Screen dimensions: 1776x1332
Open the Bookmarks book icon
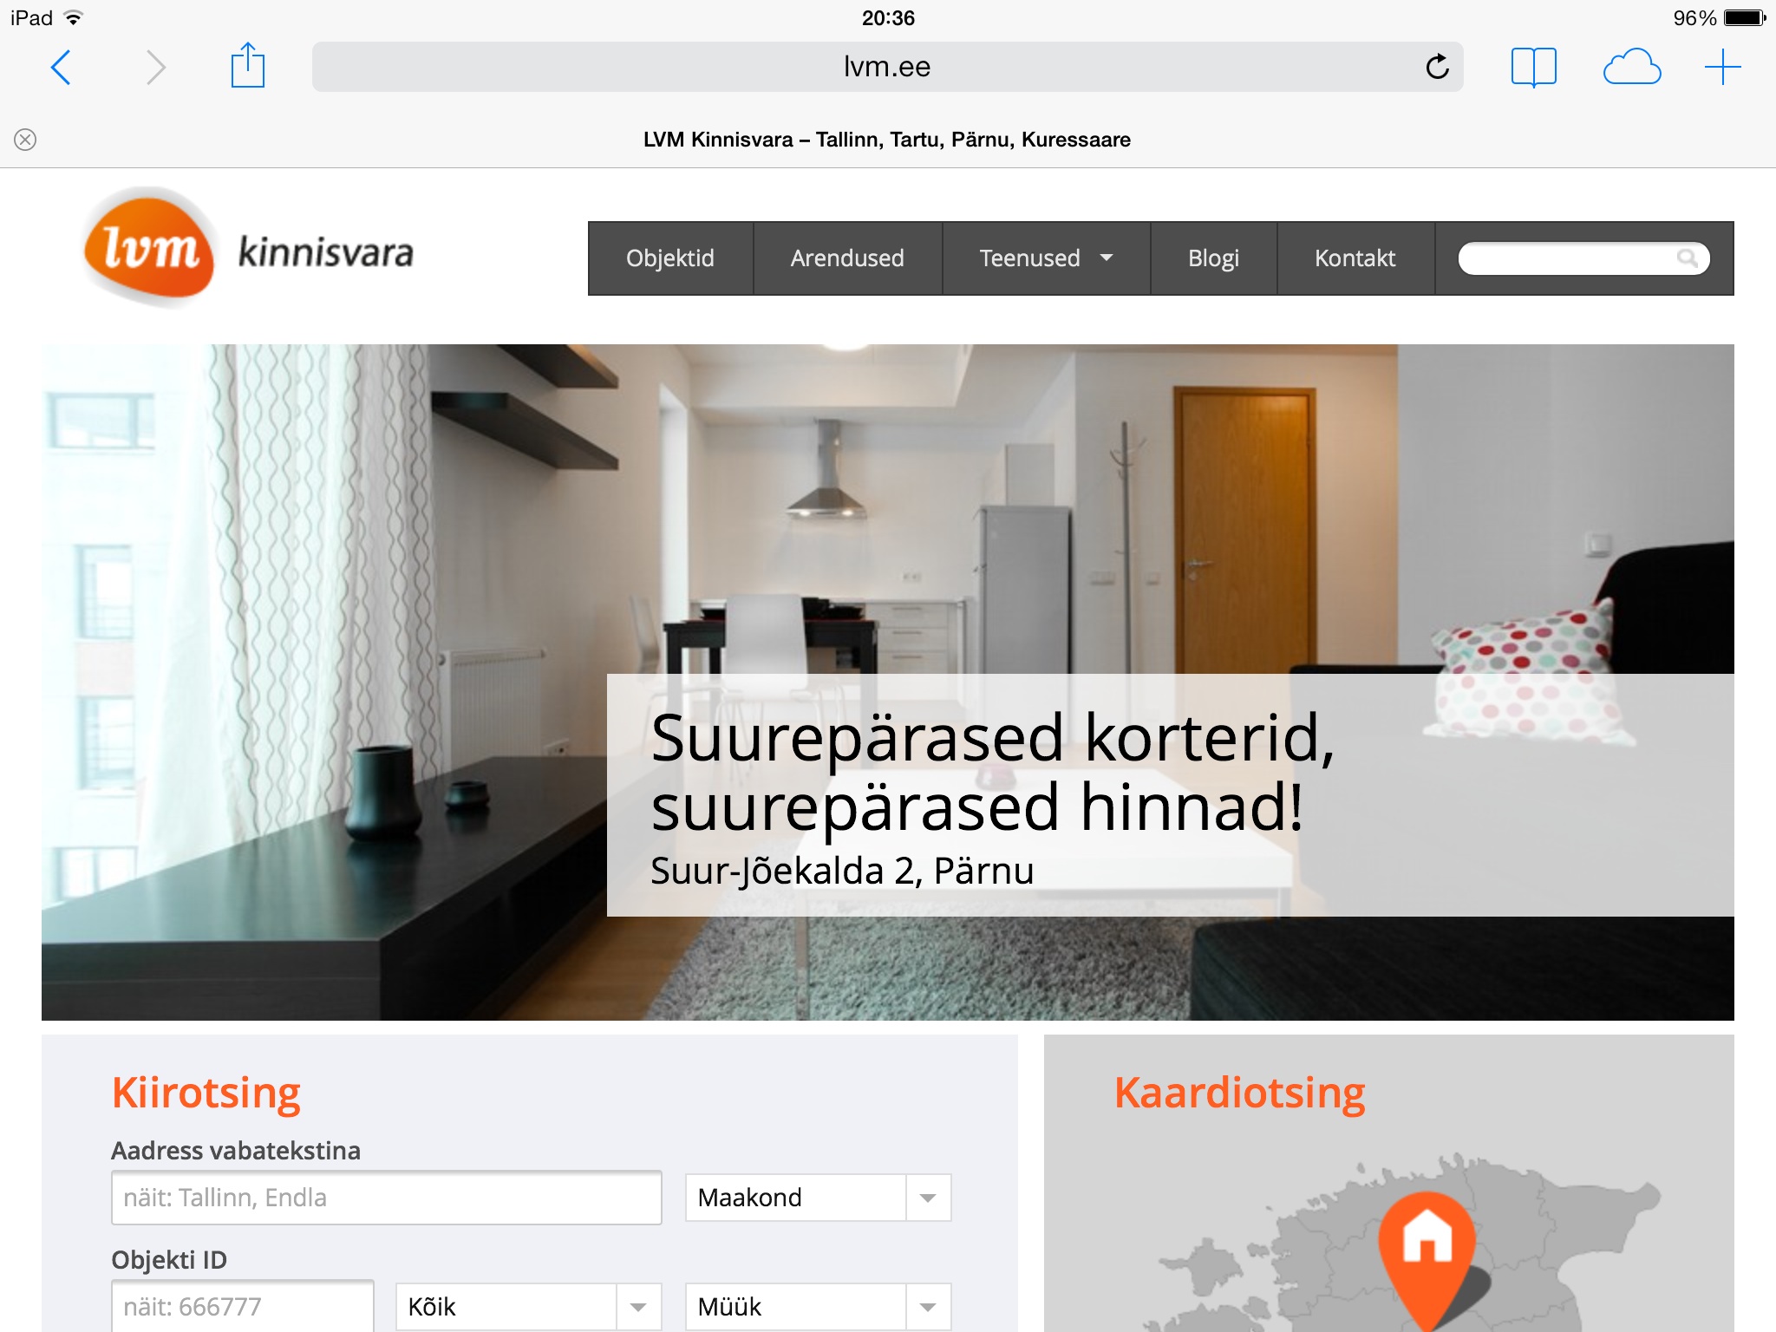[x=1533, y=67]
